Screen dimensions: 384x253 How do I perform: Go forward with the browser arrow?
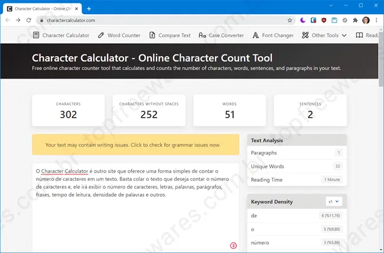point(18,20)
